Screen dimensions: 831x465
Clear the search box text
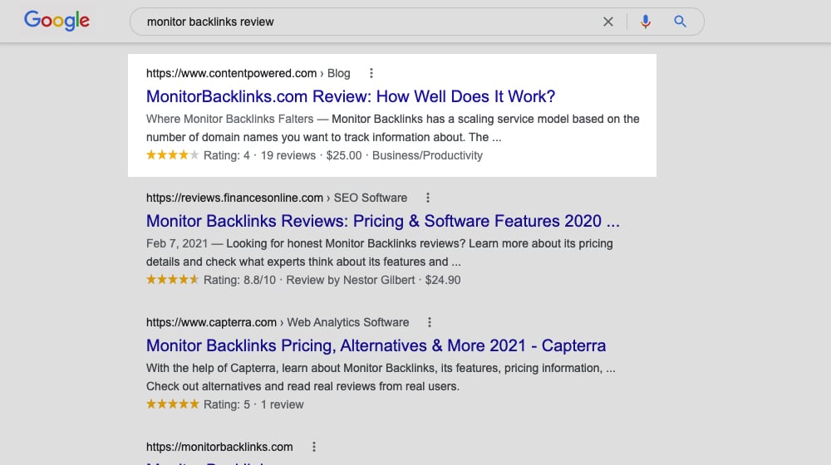(608, 22)
